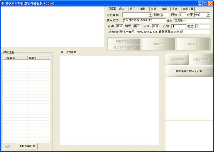The image size is (214, 152).
Task: Minimize the application window
Action: click(200, 4)
